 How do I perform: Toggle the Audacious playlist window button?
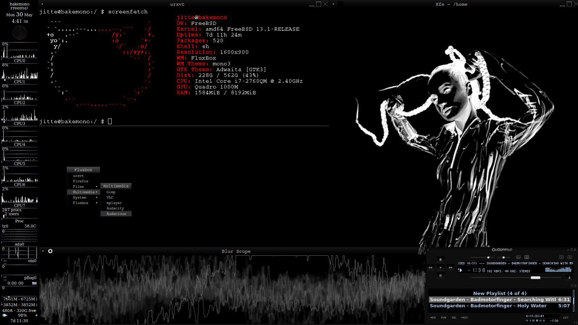coord(527,257)
